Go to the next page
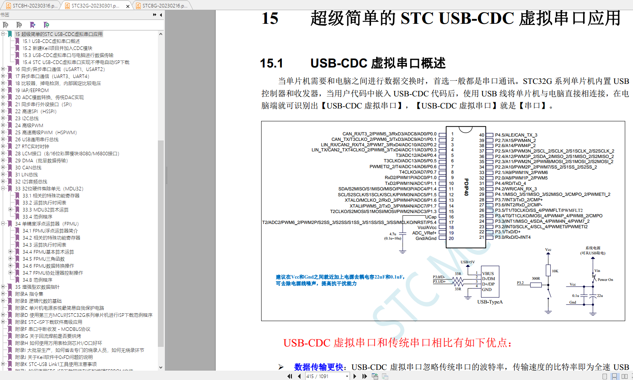The width and height of the screenshot is (633, 380). click(355, 376)
